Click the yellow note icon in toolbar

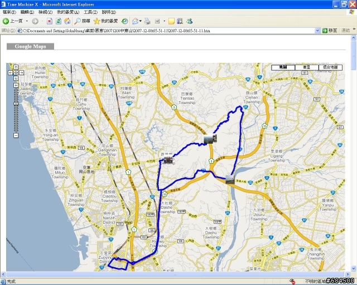[x=171, y=21]
